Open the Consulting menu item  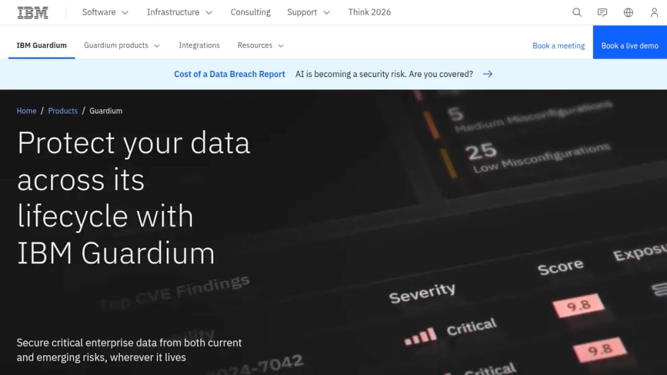[251, 12]
